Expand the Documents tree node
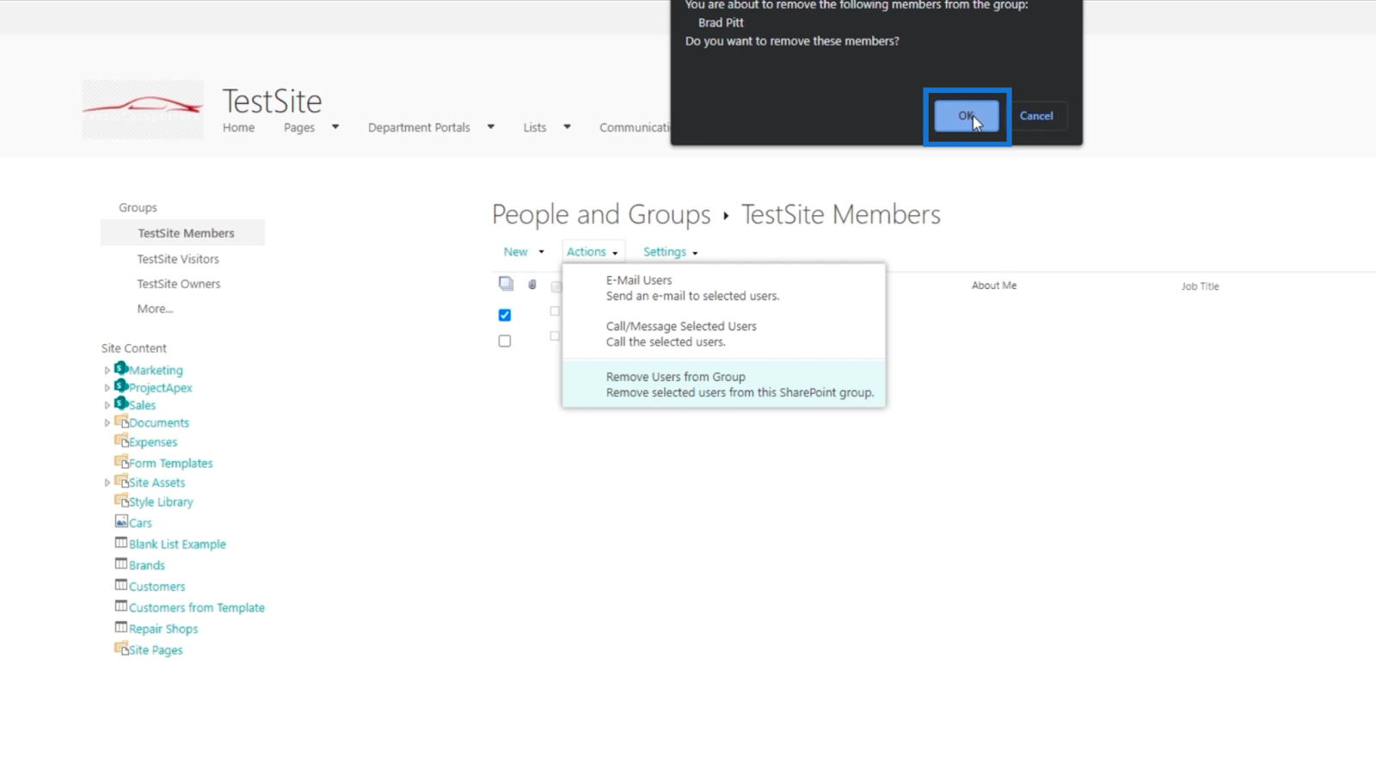This screenshot has width=1376, height=775. click(107, 423)
